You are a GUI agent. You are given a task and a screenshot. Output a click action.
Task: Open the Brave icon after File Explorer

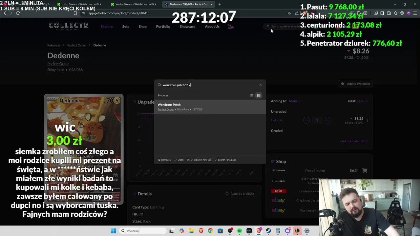pyautogui.click(x=201, y=231)
